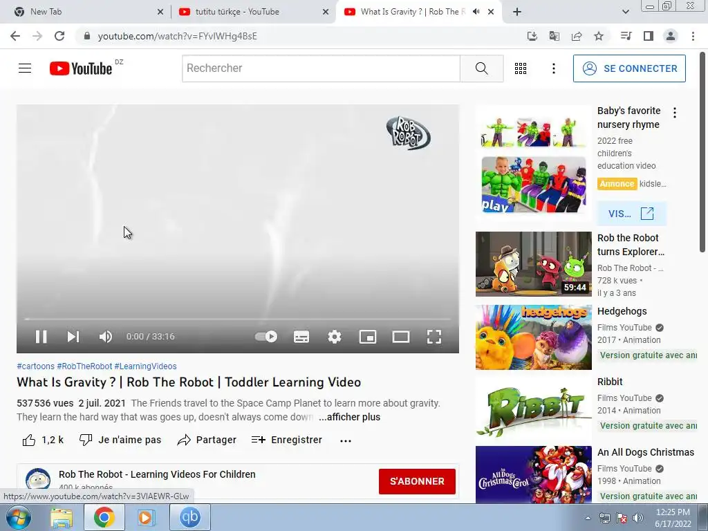This screenshot has width=708, height=531.
Task: Open An All Dogs Christmas thumbnail
Action: [x=534, y=474]
